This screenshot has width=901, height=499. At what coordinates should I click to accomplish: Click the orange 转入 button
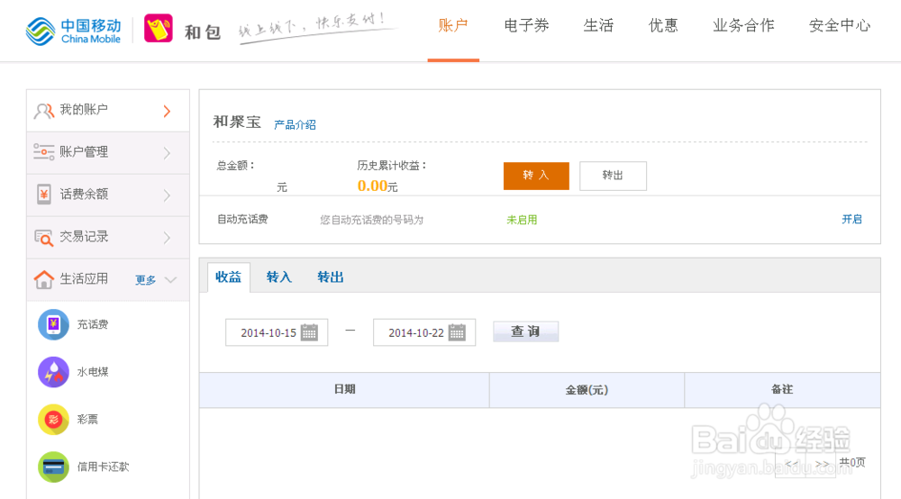[536, 176]
